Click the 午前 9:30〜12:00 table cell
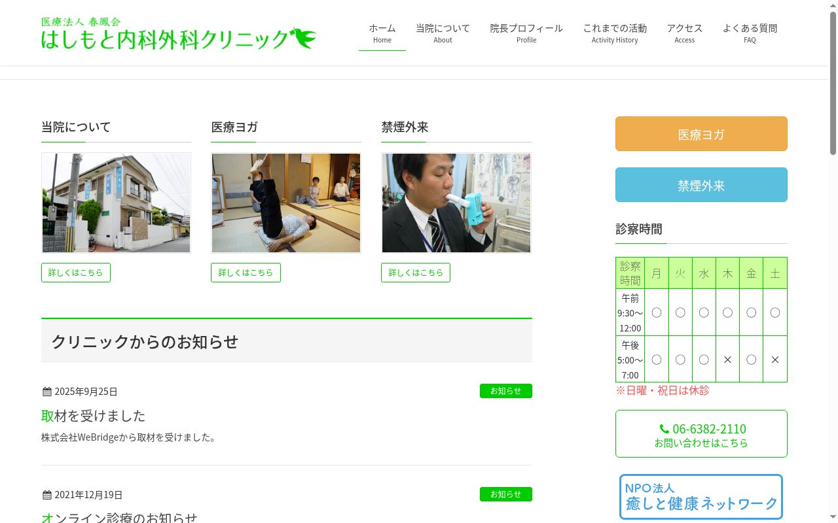Viewport: 838px width, 523px height. point(630,312)
